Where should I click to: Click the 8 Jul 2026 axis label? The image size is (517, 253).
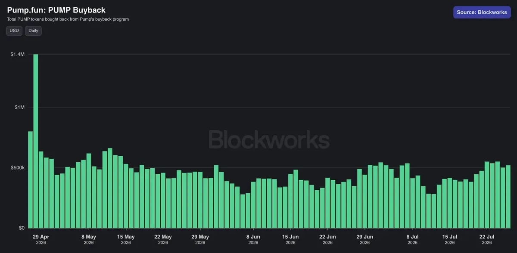pyautogui.click(x=412, y=239)
